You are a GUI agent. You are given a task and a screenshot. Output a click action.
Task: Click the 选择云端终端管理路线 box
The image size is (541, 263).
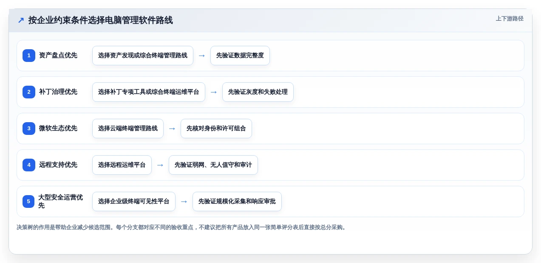coord(128,129)
